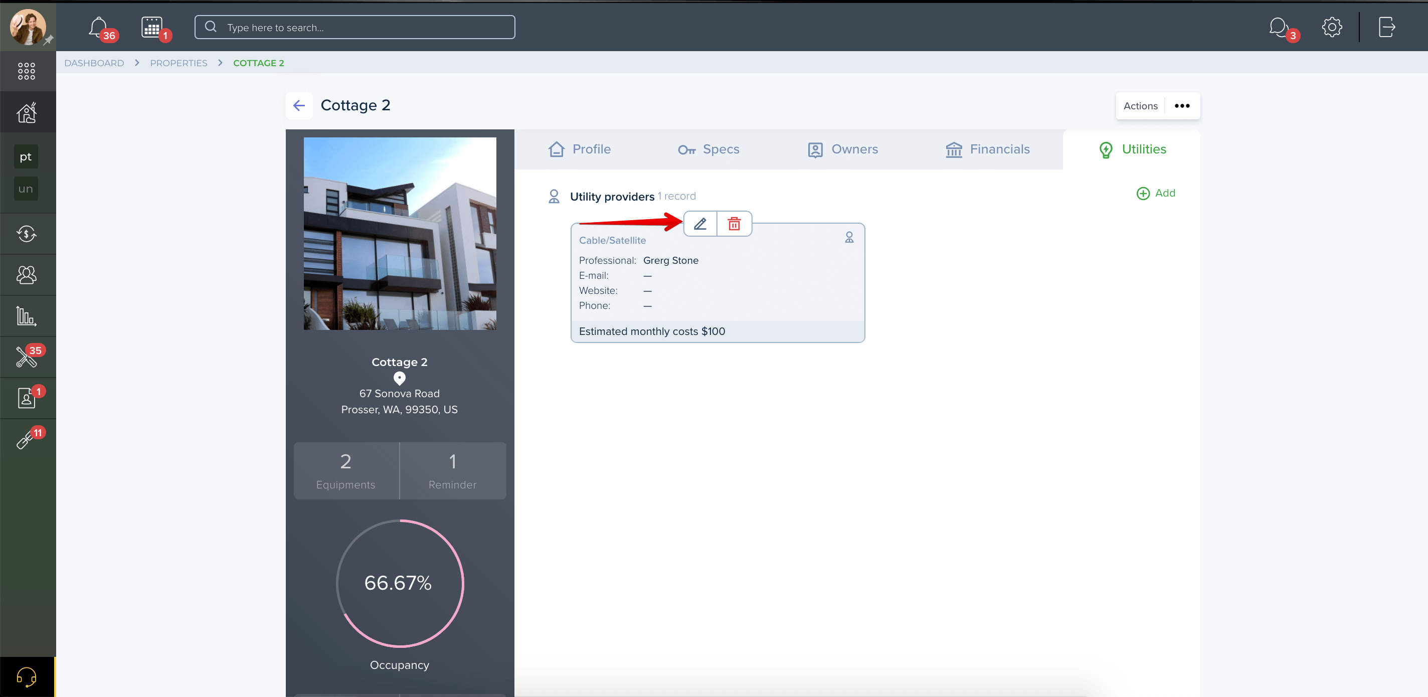Click the 'Cable/Satellite' card title
The width and height of the screenshot is (1428, 697).
pyautogui.click(x=612, y=240)
